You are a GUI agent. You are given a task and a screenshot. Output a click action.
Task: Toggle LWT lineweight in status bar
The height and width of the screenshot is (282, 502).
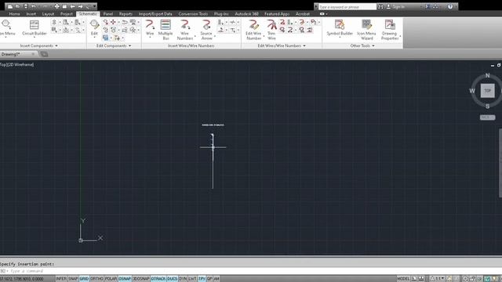pos(192,279)
